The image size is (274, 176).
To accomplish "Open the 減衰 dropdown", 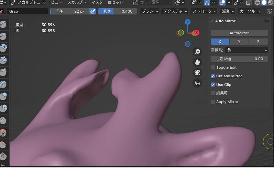I will 228,11.
